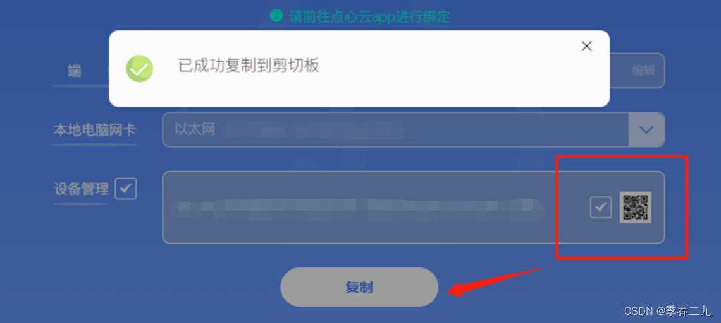This screenshot has height=323, width=721.
Task: Toggle the 设备管理 checkbox
Action: [125, 189]
